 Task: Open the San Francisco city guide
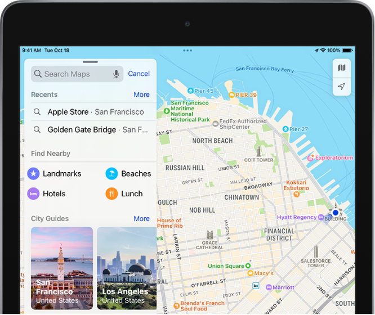[62, 268]
